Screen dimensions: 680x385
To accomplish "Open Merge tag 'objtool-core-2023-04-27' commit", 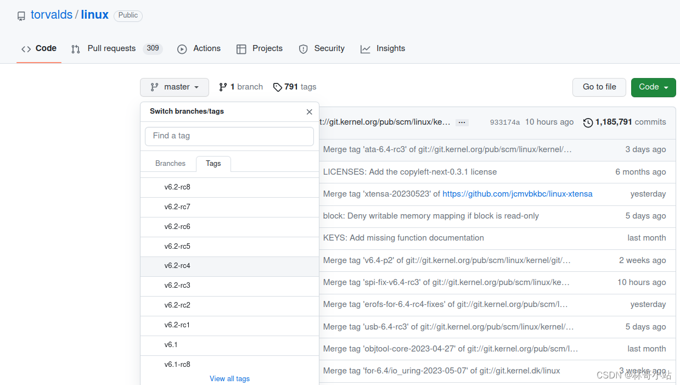I will pyautogui.click(x=451, y=349).
